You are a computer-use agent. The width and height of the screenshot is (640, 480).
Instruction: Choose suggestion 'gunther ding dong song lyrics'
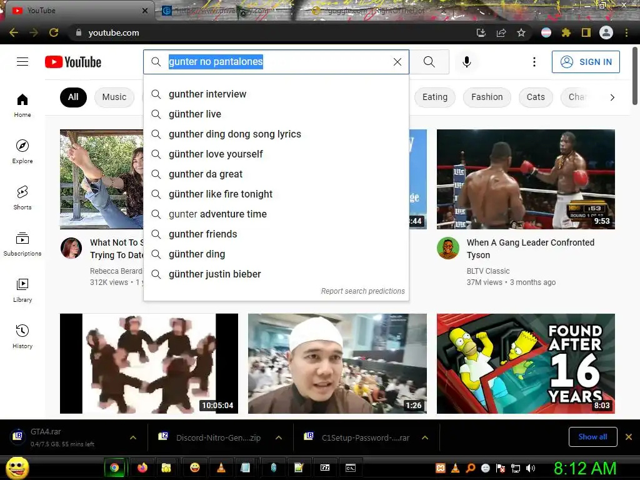276,134
